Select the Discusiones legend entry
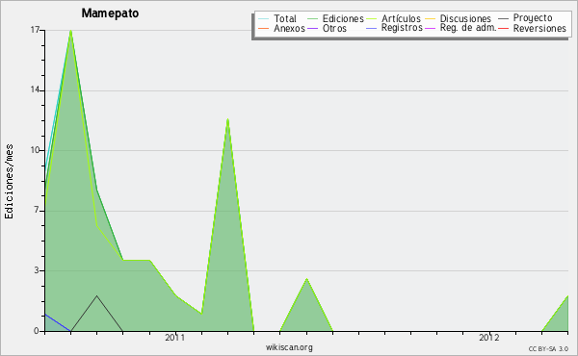Screen dimensions: 578x356 click(465, 18)
